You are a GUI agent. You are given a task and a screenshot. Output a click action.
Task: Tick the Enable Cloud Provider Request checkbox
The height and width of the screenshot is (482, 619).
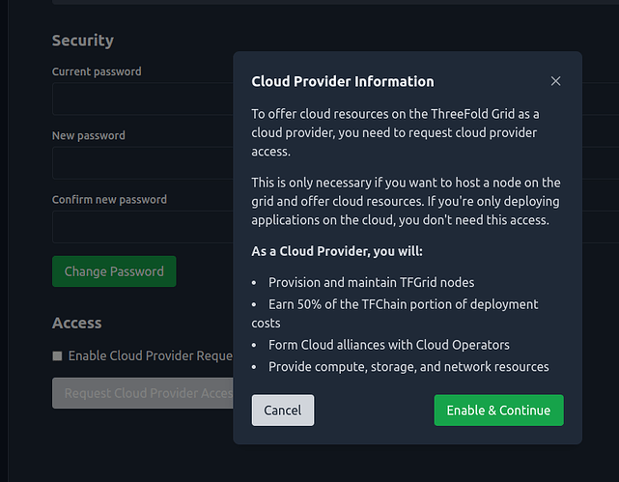coord(57,356)
